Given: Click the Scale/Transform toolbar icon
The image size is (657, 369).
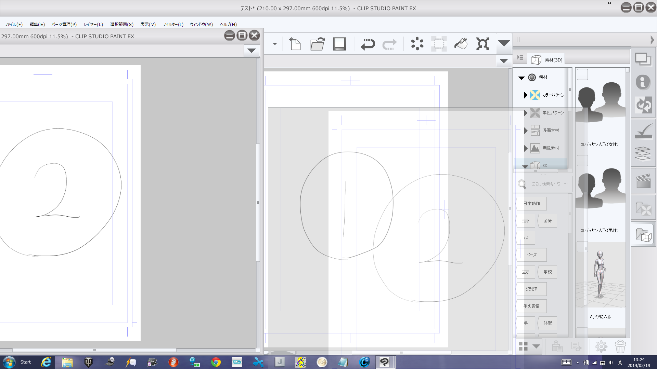Looking at the screenshot, I should (x=482, y=44).
